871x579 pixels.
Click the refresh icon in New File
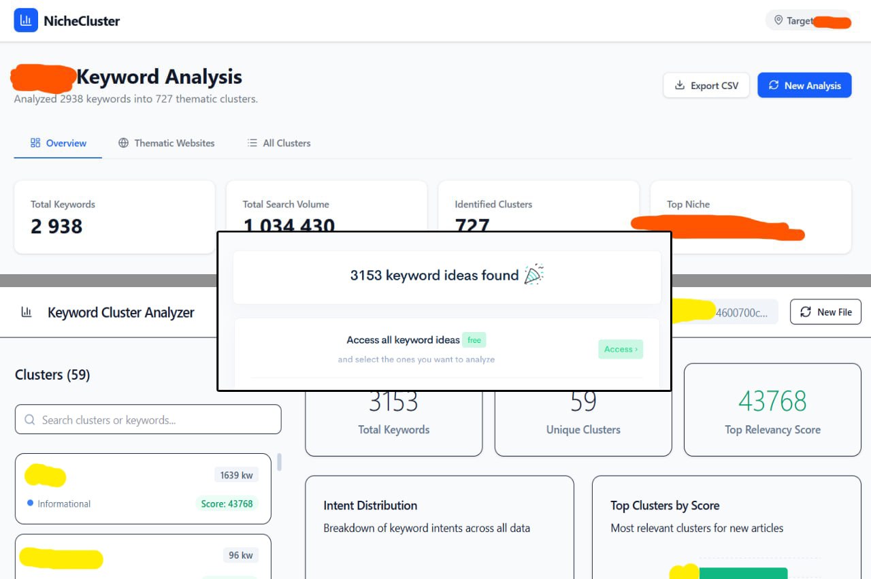(806, 312)
